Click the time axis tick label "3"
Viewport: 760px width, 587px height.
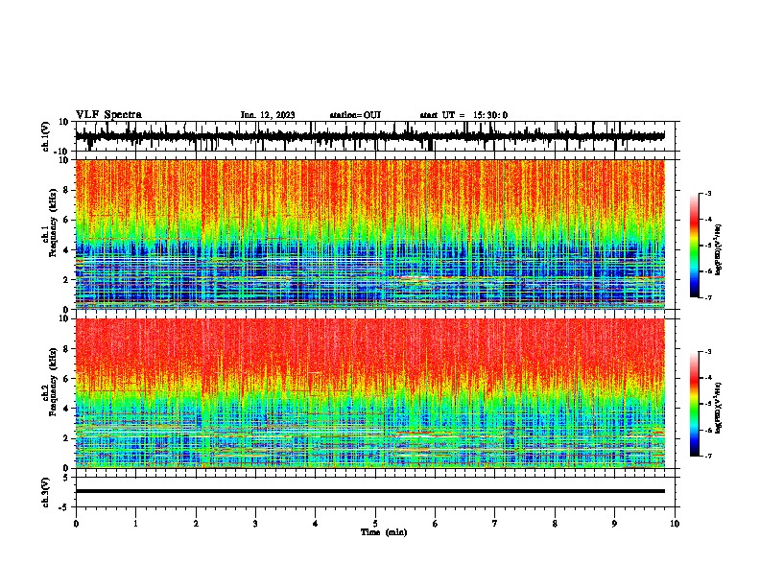tap(255, 524)
